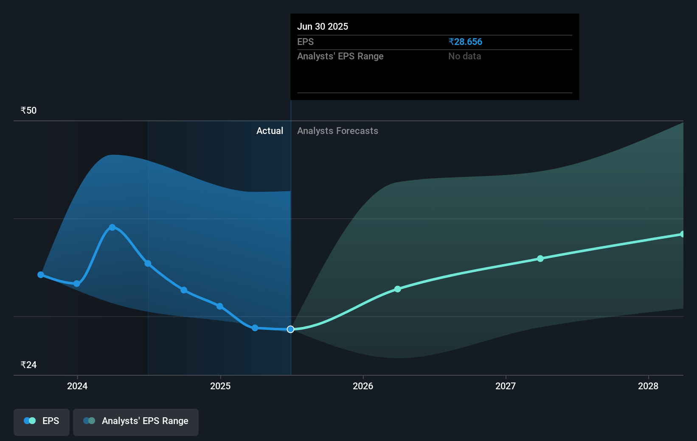The height and width of the screenshot is (441, 697).
Task: Click the blue-teal dots icon beside EPS legend
Action: pyautogui.click(x=30, y=421)
